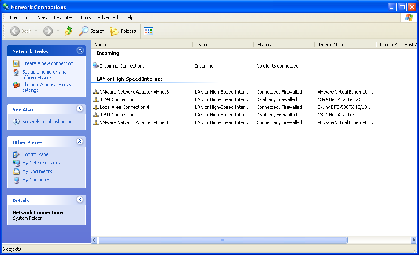Click the "6 objects" status bar text

[12, 249]
